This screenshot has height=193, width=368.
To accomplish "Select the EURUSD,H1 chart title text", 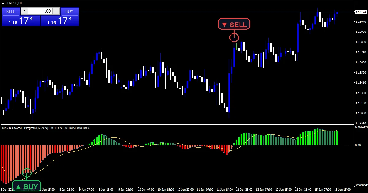I will click(14, 3).
